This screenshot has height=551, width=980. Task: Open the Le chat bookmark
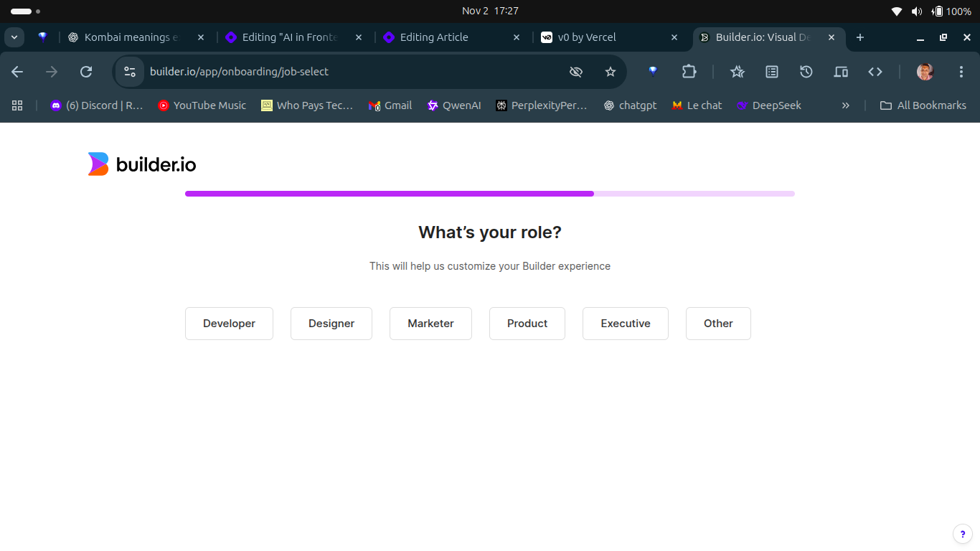tap(697, 105)
